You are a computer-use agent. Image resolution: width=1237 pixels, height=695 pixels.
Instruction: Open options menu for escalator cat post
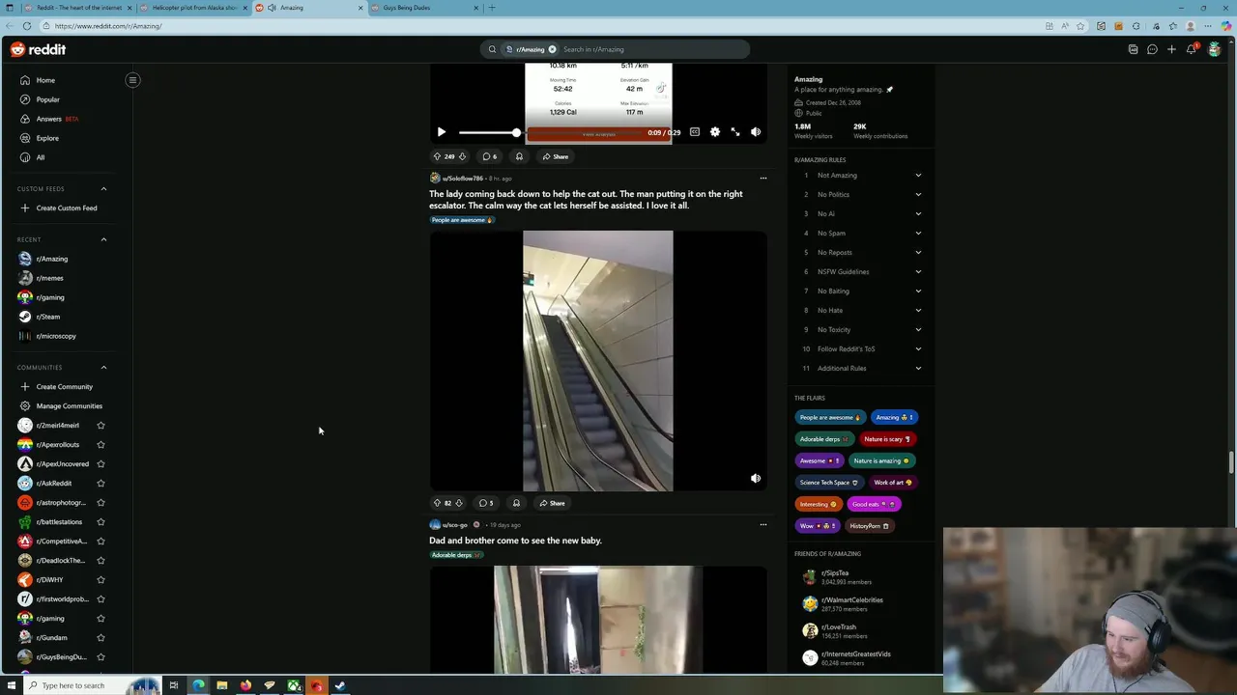(x=763, y=178)
